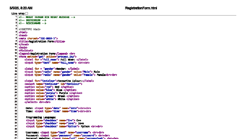Viewport: 247px width, 139px height.
Task: Click the radio input line for Female
Action: point(71,75)
